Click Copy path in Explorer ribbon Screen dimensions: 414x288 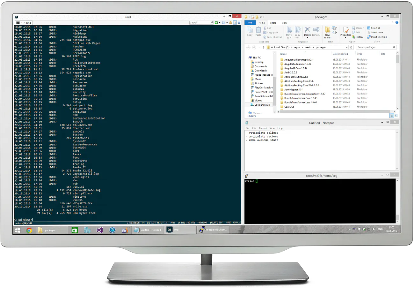pyautogui.click(x=271, y=33)
